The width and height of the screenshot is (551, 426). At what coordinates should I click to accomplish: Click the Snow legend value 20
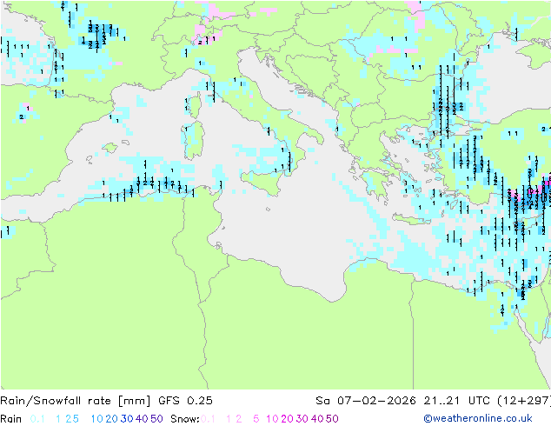point(287,419)
